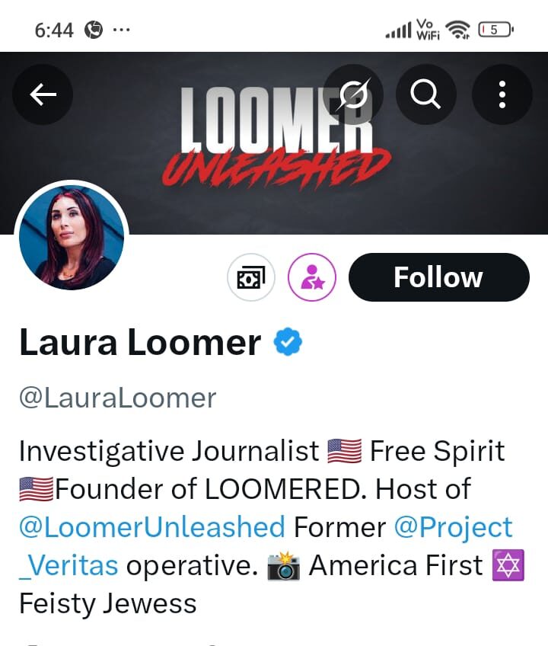Open Grok profile summary icon
548x646 pixels.
point(353,94)
